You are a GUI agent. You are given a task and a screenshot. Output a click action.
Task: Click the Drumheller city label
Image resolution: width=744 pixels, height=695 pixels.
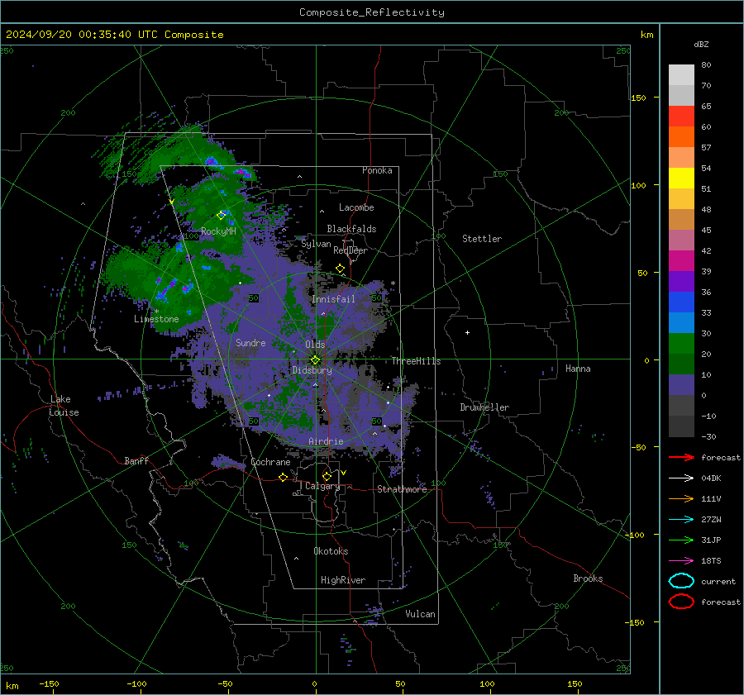[x=484, y=407]
